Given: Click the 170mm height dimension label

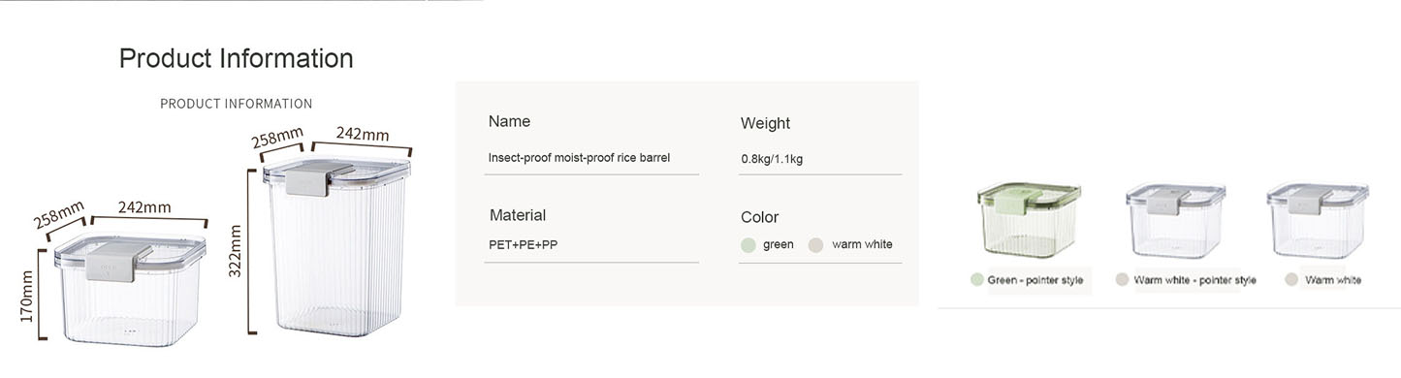Looking at the screenshot, I should click(26, 297).
